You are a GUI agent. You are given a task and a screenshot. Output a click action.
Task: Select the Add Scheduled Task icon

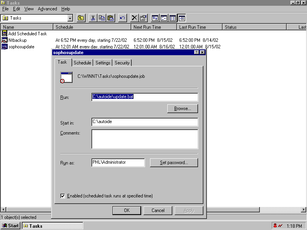pos(4,33)
